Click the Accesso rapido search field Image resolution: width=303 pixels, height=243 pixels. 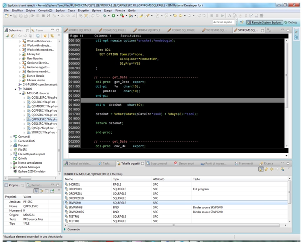(223, 22)
